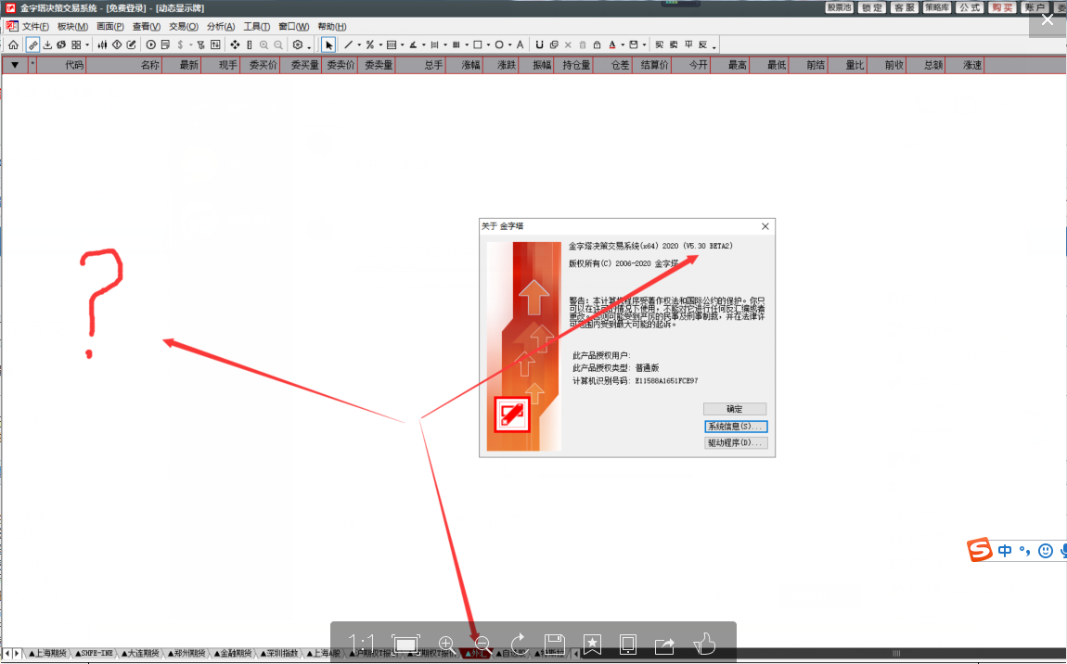Open percent tool dropdown arrow
This screenshot has width=1067, height=664.
pyautogui.click(x=380, y=45)
